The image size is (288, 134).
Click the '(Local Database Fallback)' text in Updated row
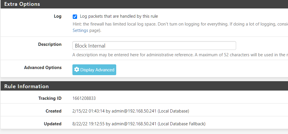[181, 124]
